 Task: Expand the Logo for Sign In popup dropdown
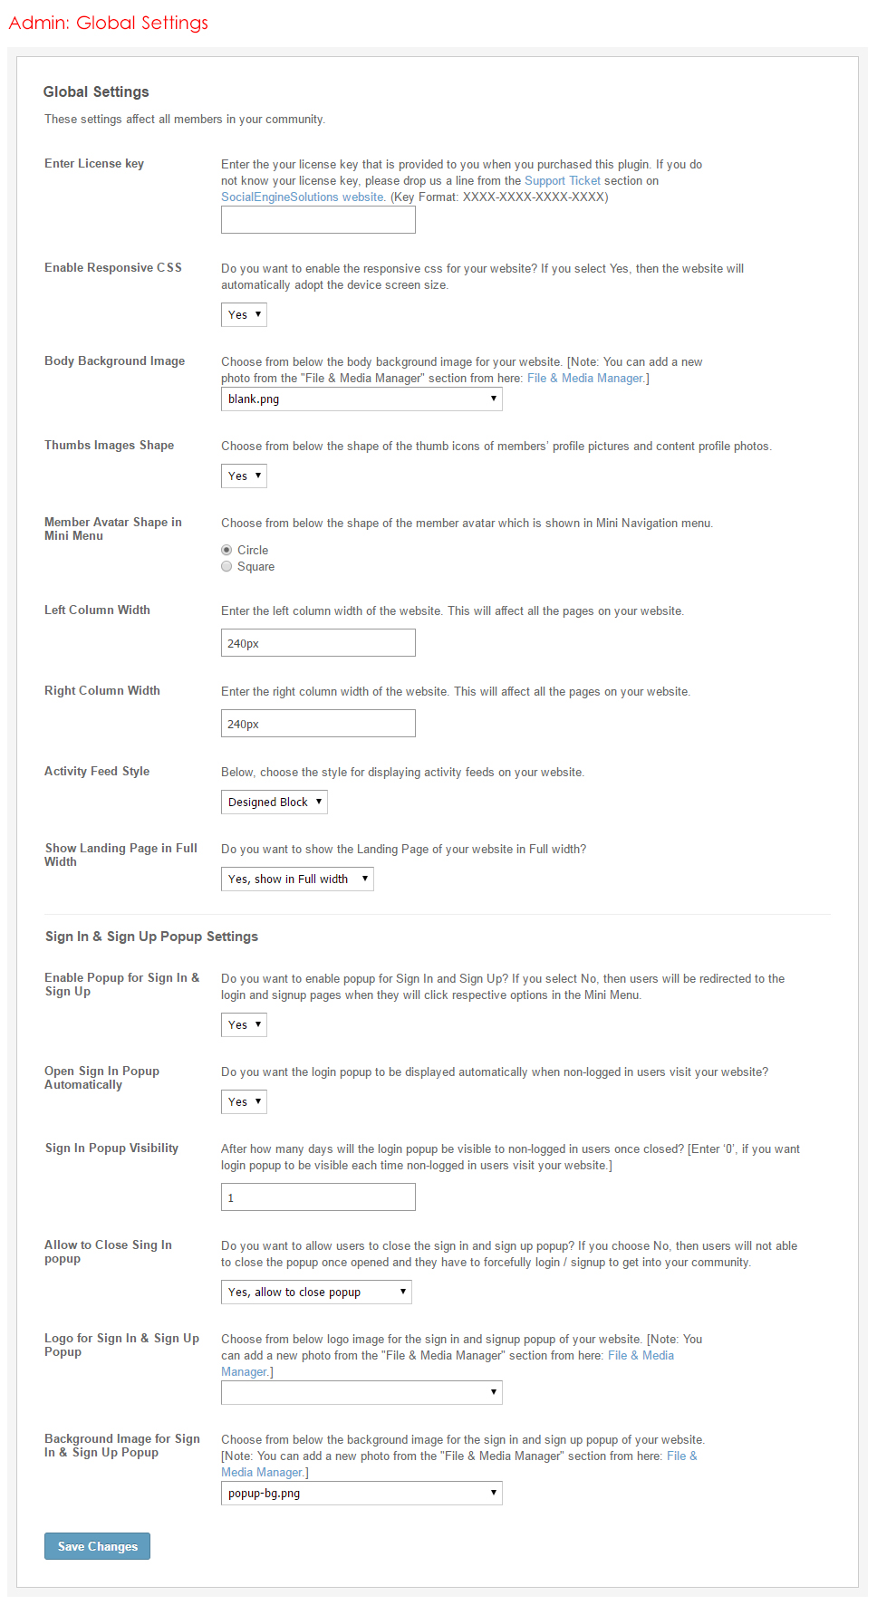coord(361,1392)
